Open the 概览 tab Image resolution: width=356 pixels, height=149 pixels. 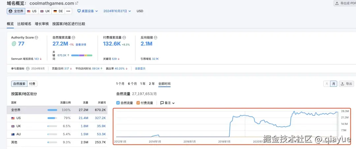pyautogui.click(x=10, y=24)
